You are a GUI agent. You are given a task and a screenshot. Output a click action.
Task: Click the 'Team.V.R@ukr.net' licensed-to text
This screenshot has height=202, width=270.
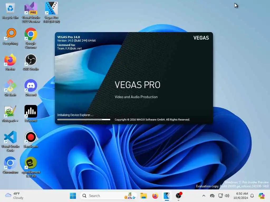[x=69, y=48]
